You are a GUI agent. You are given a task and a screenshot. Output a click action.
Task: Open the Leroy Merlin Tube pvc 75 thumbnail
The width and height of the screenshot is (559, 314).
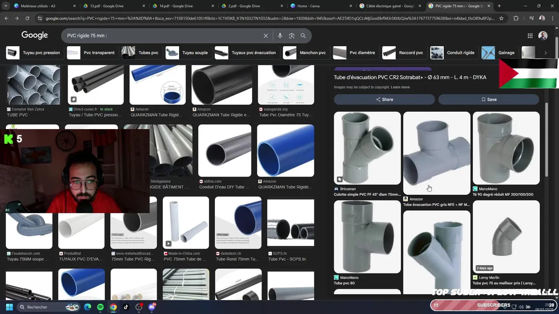[506, 237]
